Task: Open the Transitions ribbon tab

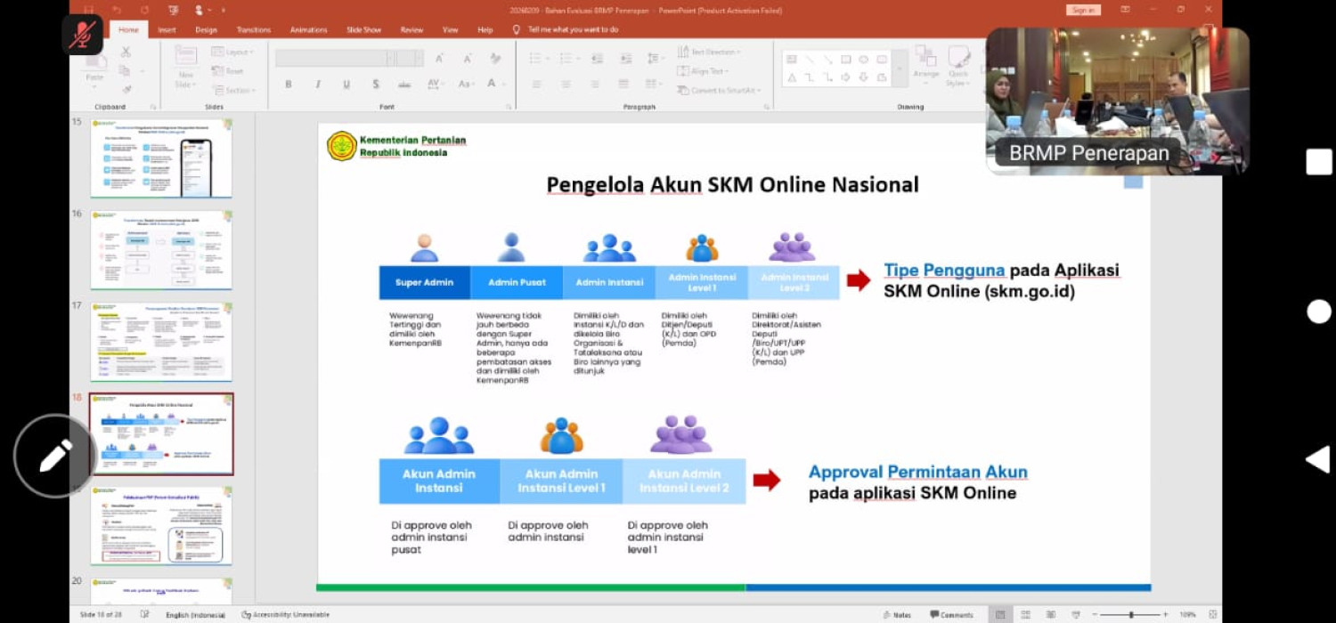Action: (x=255, y=29)
